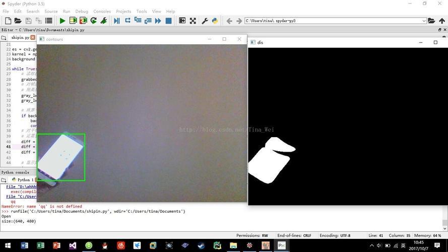The height and width of the screenshot is (252, 448).
Task: Click the End-of-lines CRLF status entry
Action: tap(294, 235)
